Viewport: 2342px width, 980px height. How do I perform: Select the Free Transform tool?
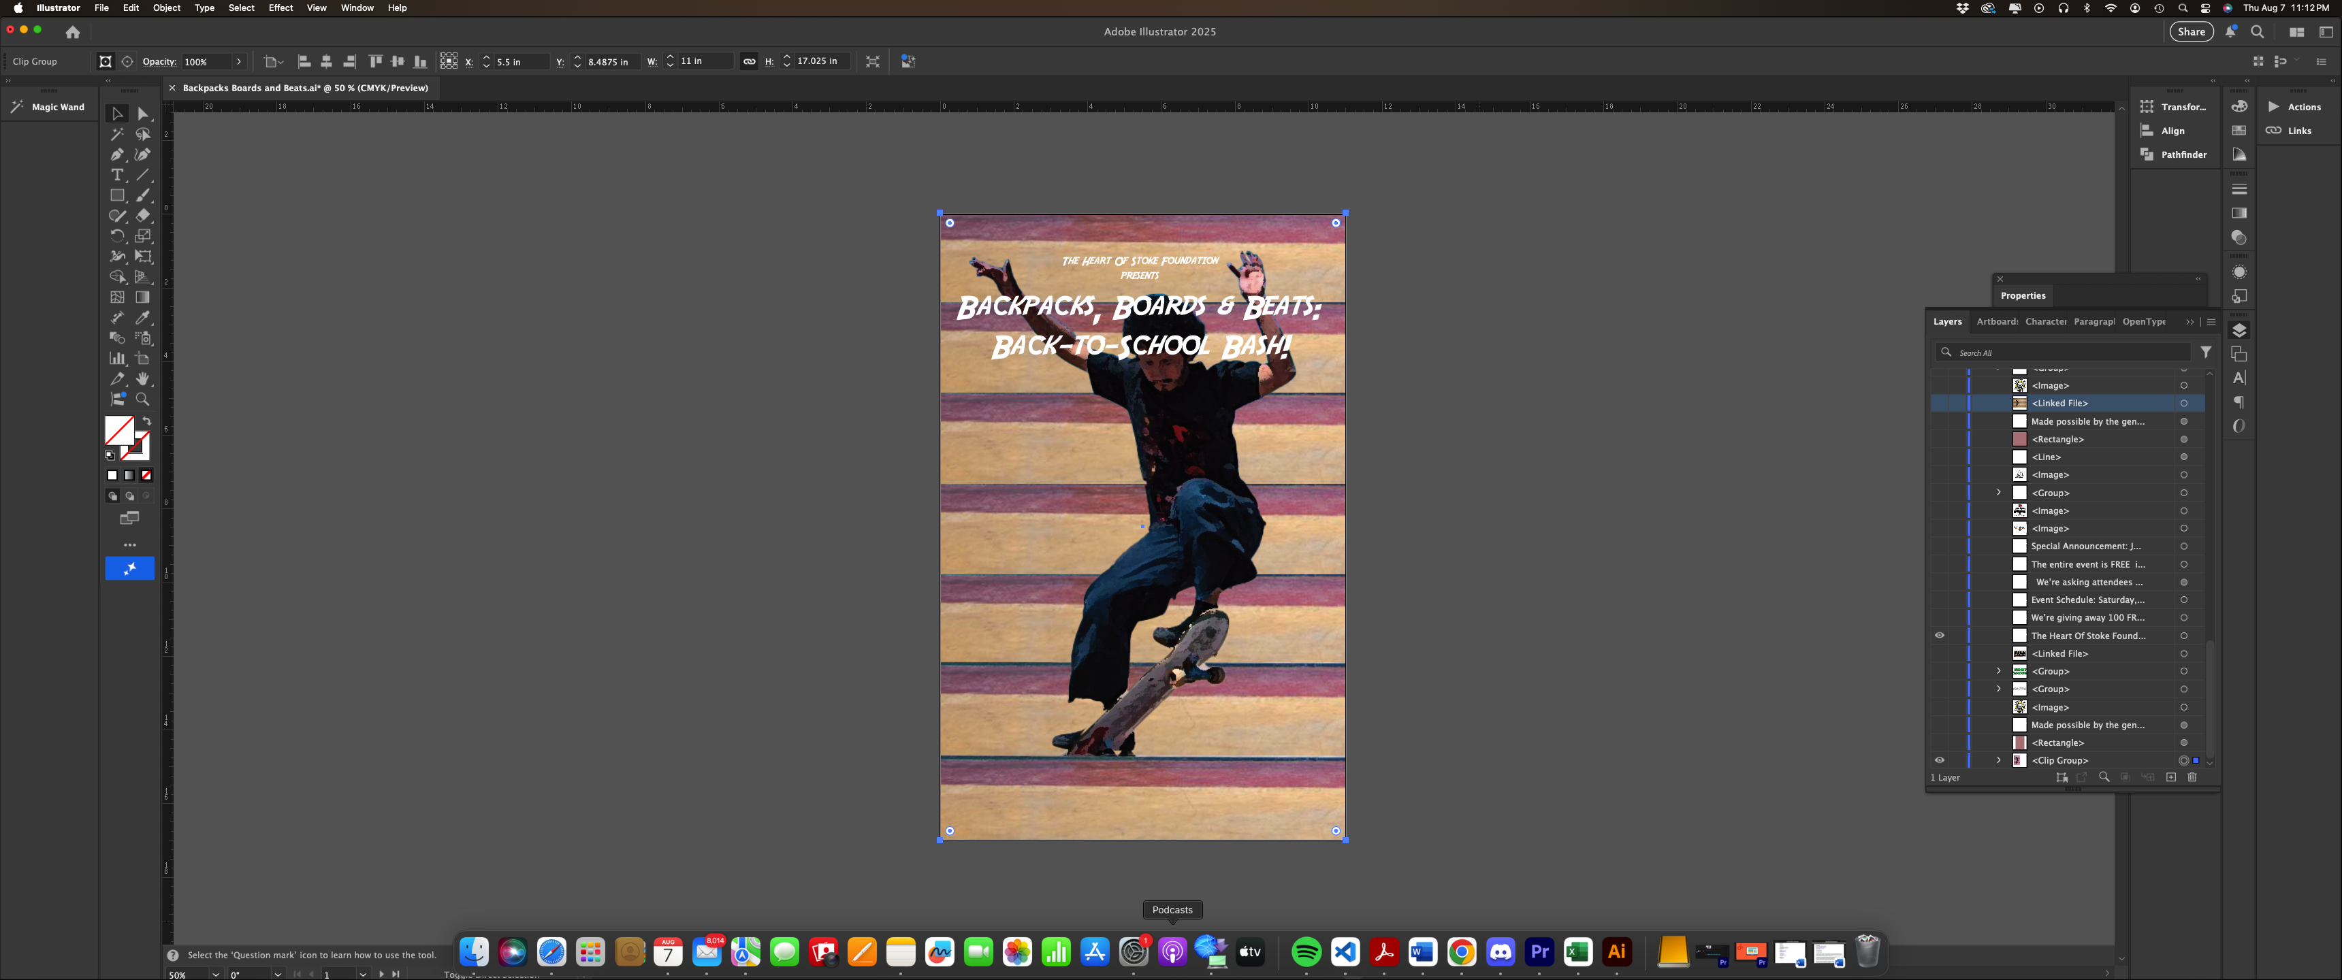[x=143, y=257]
